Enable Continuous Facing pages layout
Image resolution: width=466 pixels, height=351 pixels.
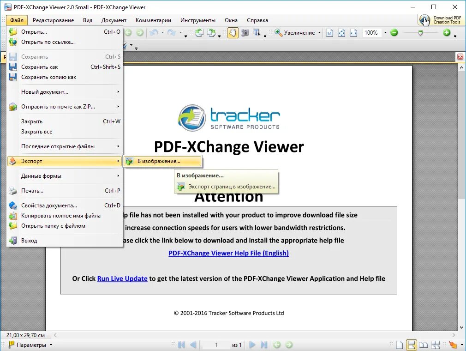coord(436,345)
